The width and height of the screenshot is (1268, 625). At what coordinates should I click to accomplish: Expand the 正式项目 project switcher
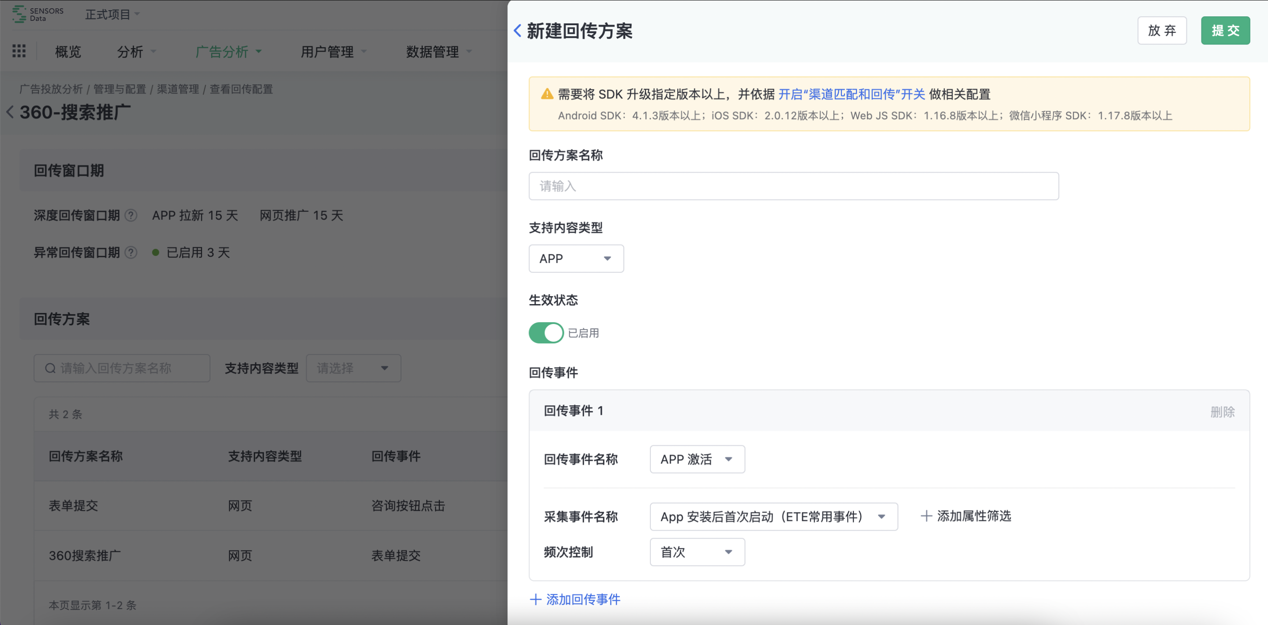pos(112,14)
